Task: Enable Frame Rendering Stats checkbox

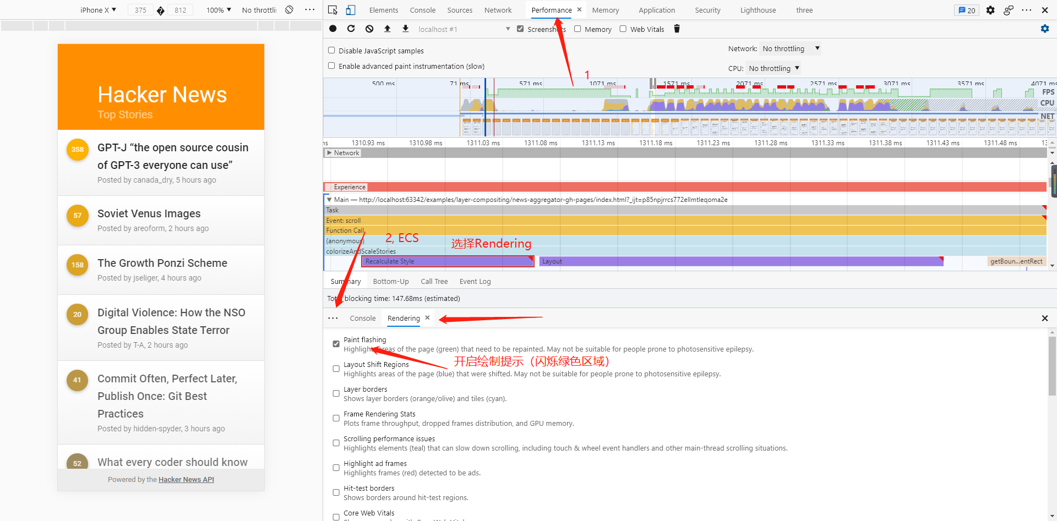Action: click(x=336, y=418)
